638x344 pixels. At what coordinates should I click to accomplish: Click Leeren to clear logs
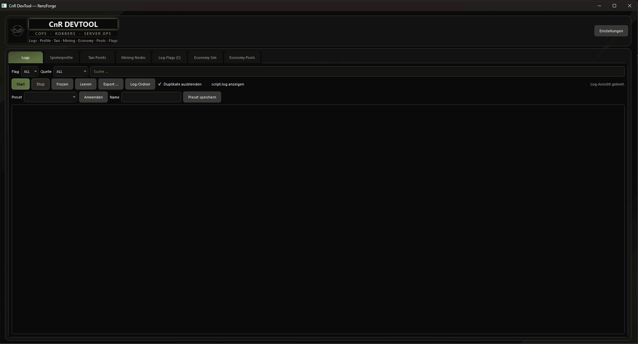(x=86, y=84)
